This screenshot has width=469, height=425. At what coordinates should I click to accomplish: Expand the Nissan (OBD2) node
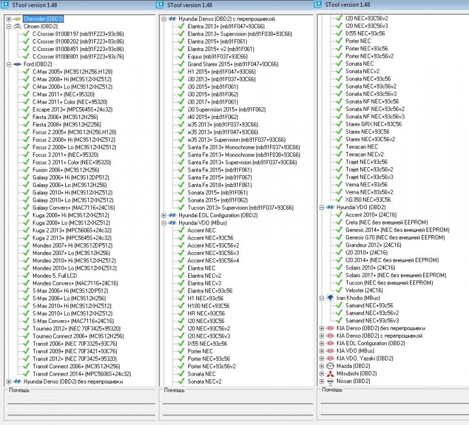pyautogui.click(x=322, y=381)
